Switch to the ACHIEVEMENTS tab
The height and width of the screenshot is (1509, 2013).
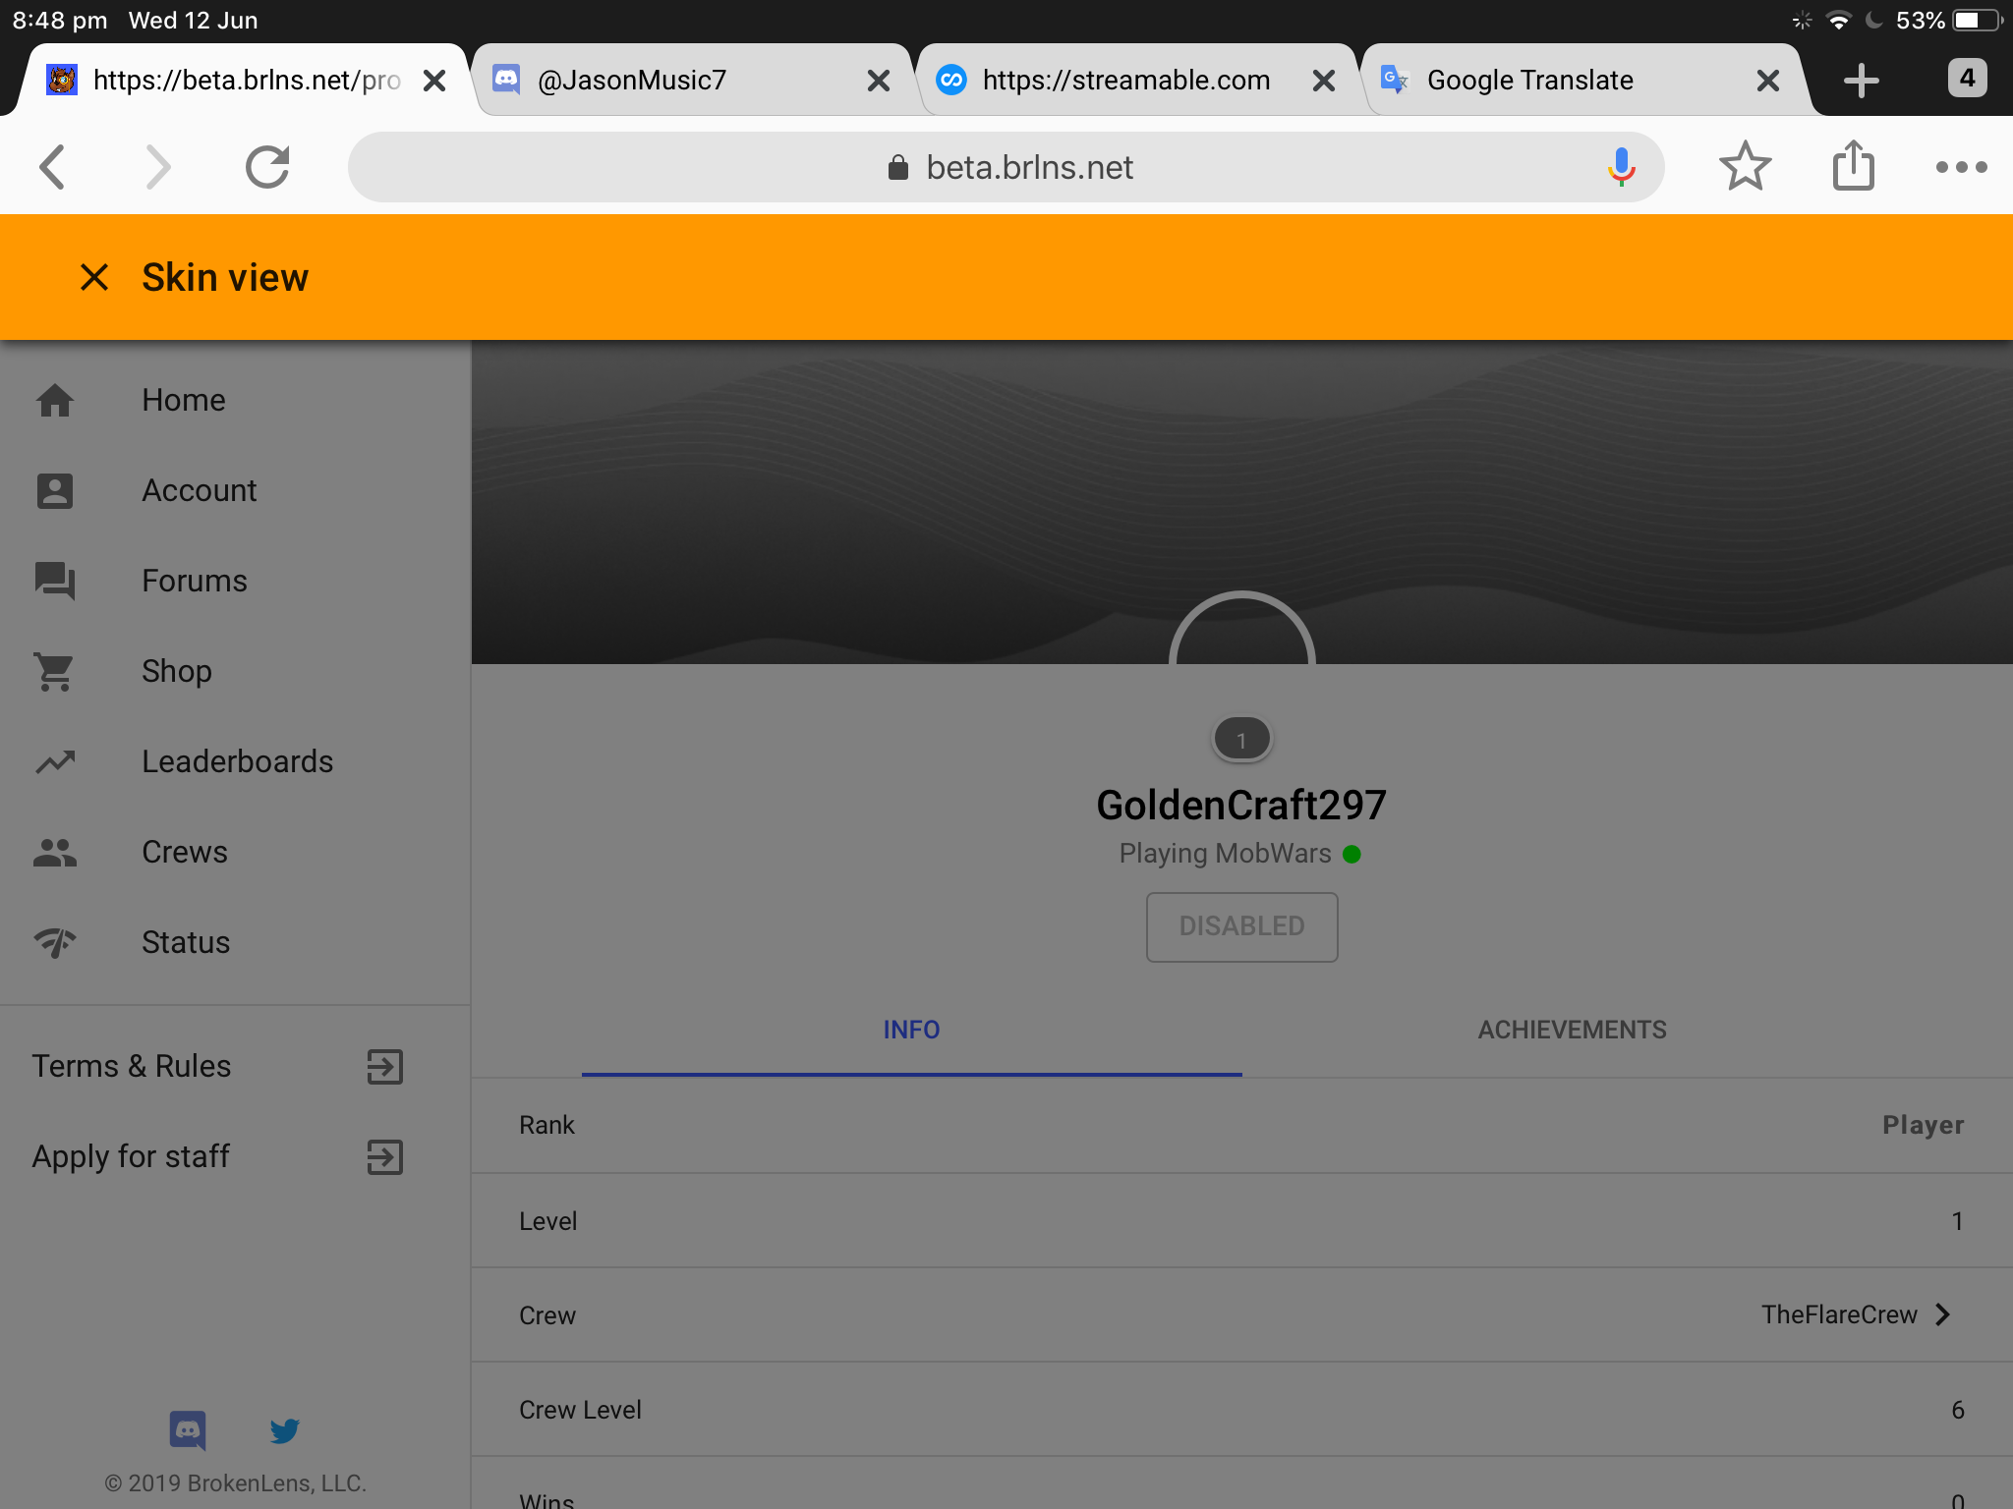click(1572, 1030)
